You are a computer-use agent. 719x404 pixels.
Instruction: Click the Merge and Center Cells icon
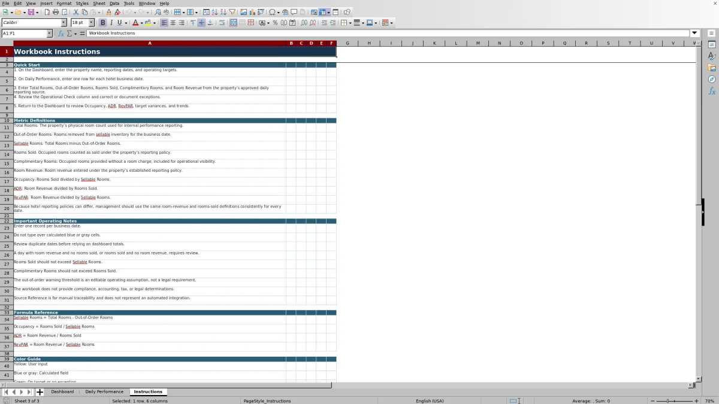234,23
